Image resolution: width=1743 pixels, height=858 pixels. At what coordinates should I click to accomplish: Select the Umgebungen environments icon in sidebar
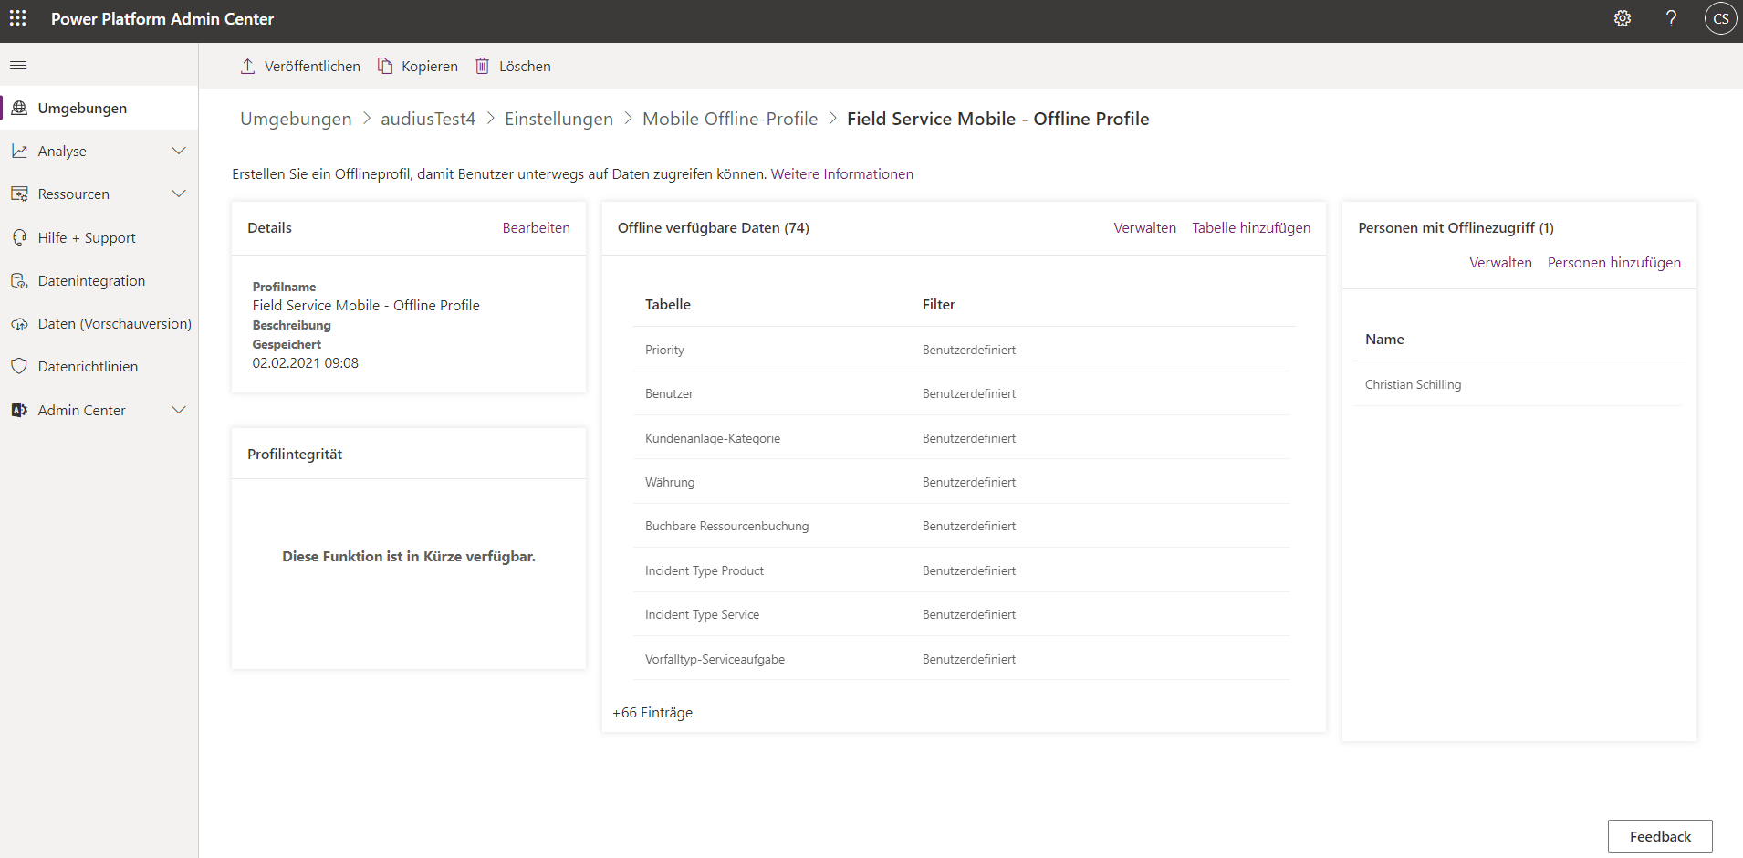(x=20, y=107)
